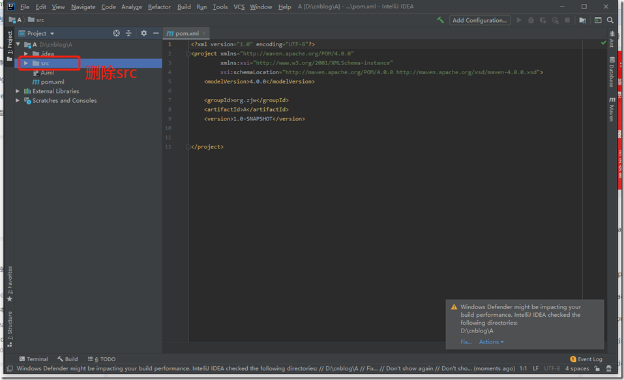624x380 pixels.
Task: Open the 6: TODO tool window
Action: [102, 359]
